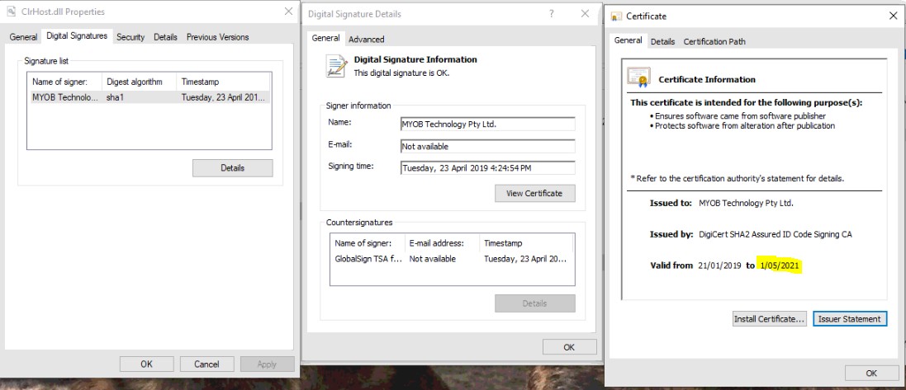Screen dimensions: 906x390
Task: Click Details button under Signature list
Action: (232, 168)
